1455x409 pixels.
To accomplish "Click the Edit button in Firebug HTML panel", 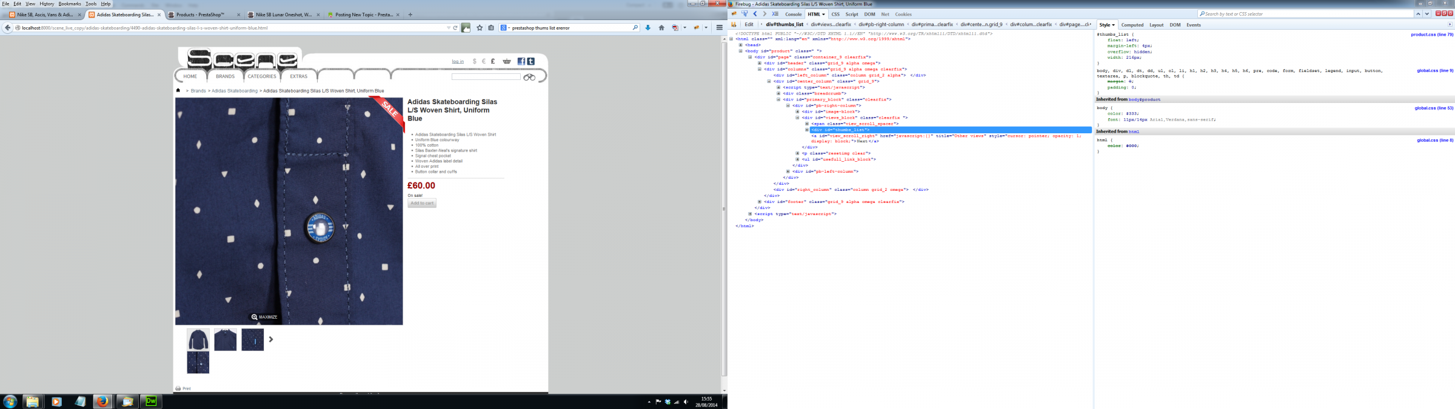I will (x=749, y=25).
